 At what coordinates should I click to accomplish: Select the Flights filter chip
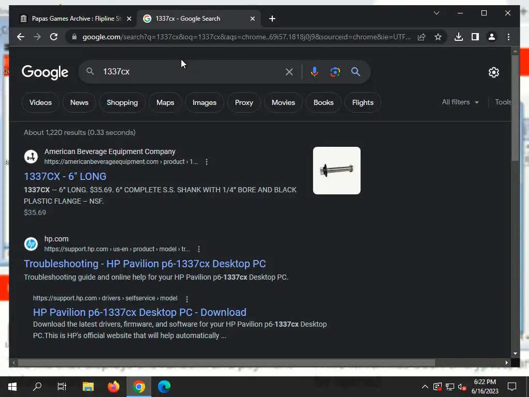tap(363, 102)
